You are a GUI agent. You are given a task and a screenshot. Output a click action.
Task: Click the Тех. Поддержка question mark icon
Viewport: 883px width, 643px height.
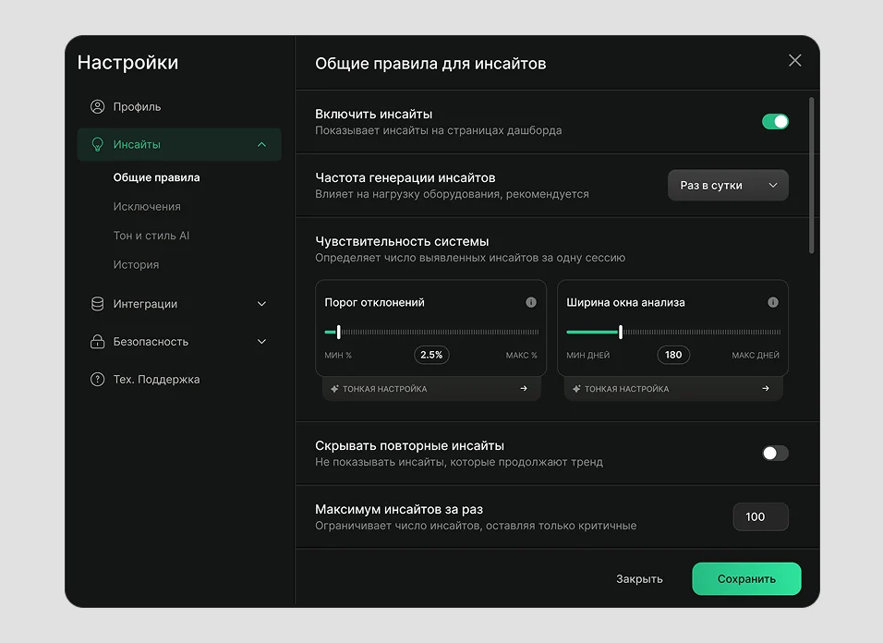click(x=97, y=380)
